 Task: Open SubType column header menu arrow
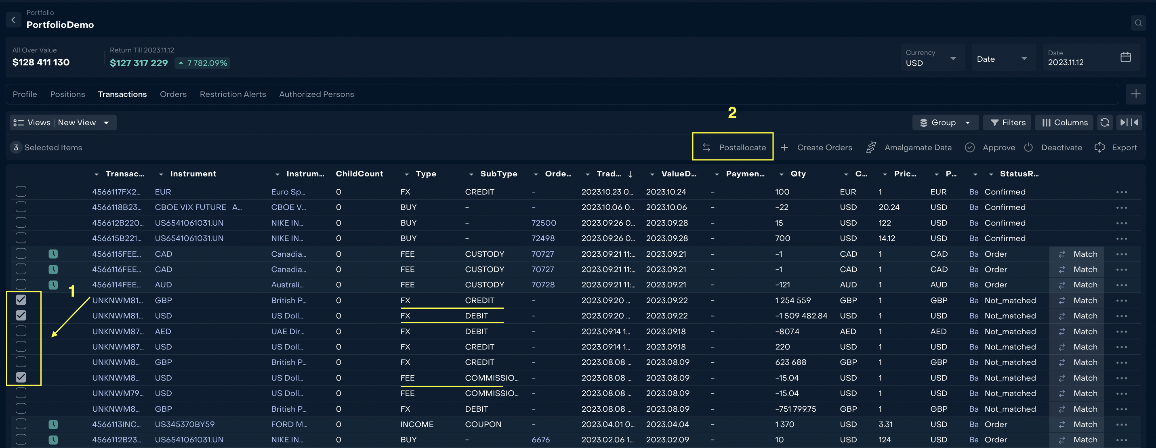471,174
